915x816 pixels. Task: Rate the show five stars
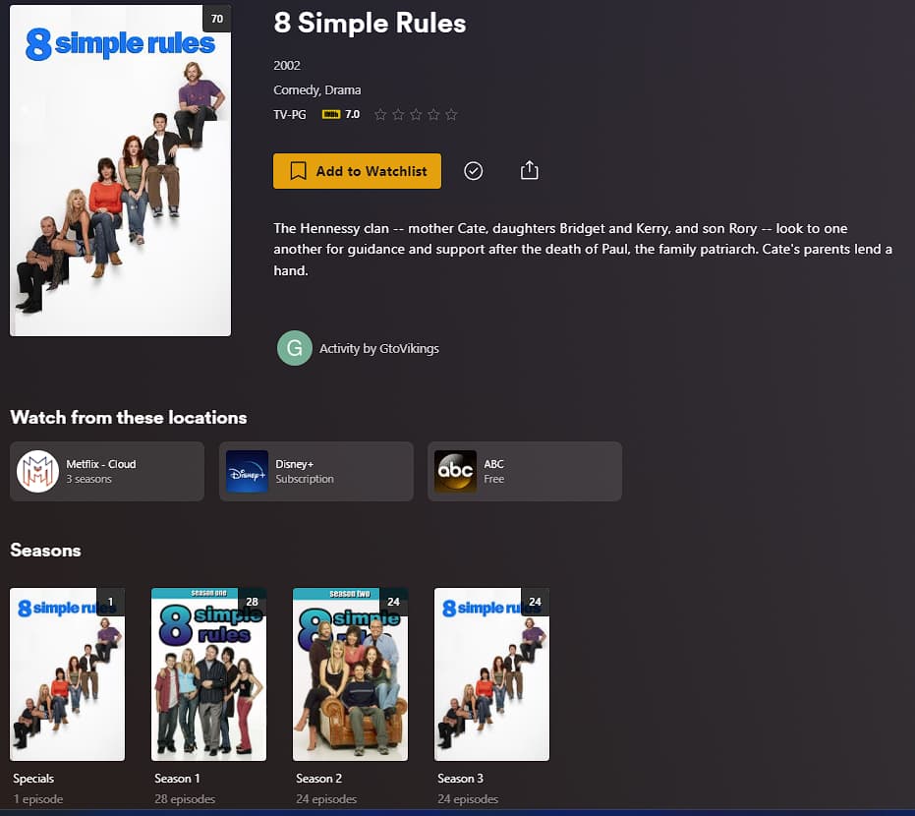[451, 114]
